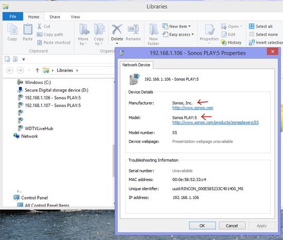283x240 pixels.
Task: Expand the chevron after Libraries in address bar
Action: click(77, 70)
